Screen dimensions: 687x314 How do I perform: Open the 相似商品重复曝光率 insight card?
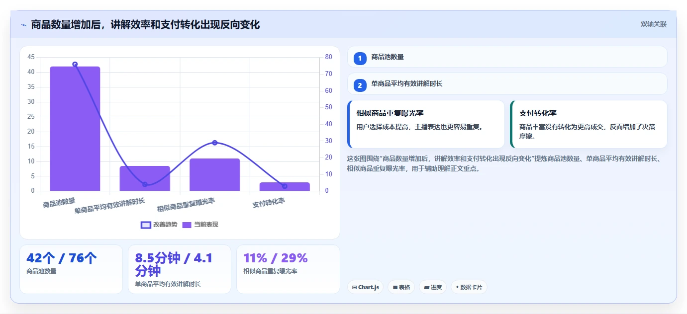coord(426,124)
